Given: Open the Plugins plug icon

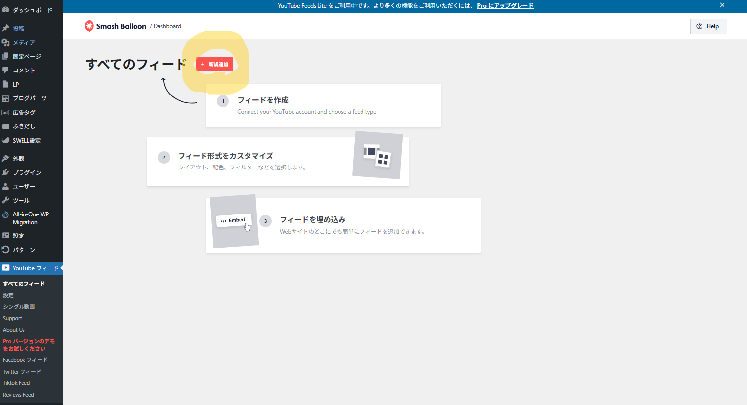Looking at the screenshot, I should 6,172.
